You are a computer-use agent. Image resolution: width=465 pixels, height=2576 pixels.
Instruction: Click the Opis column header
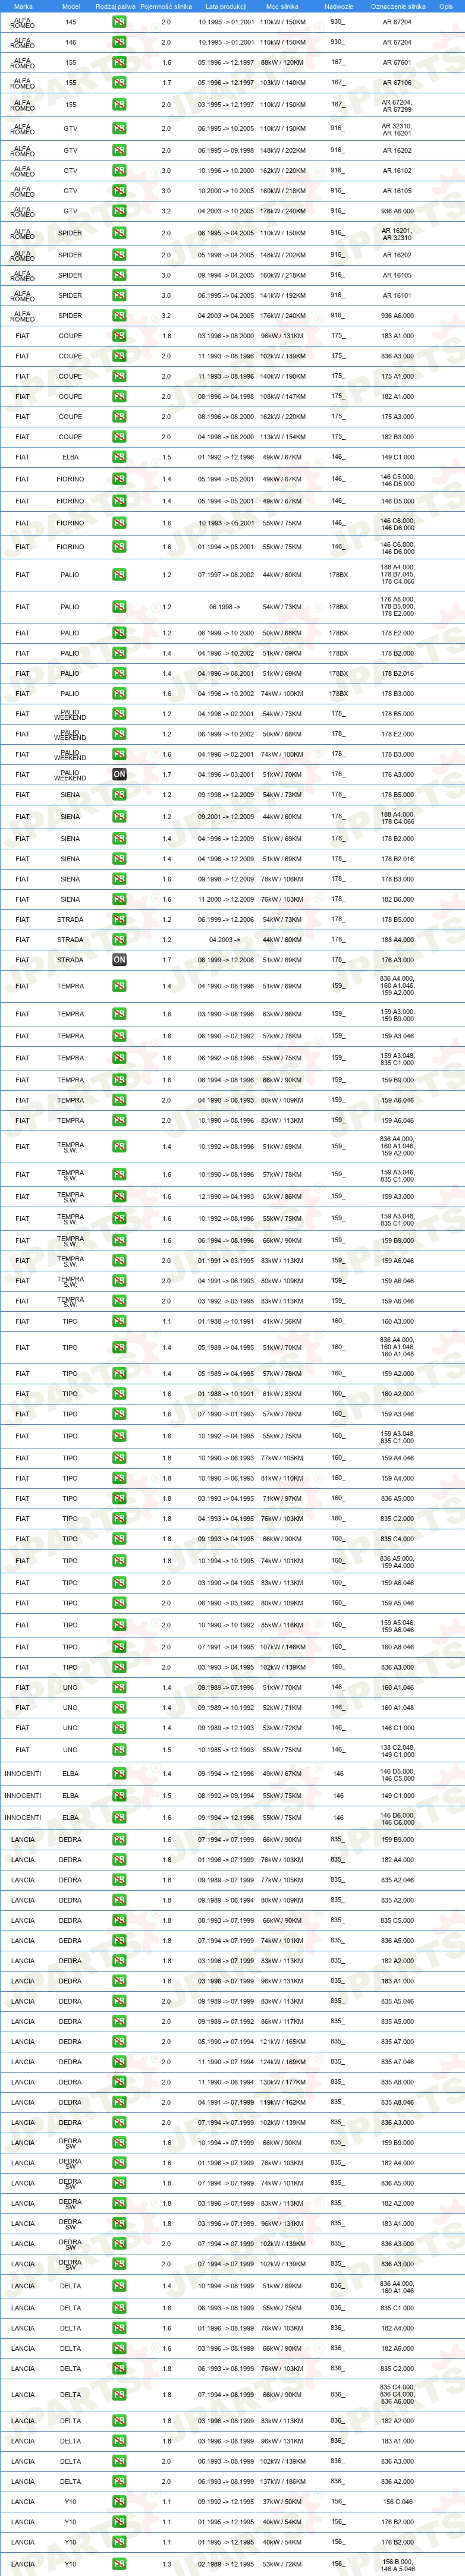point(446,6)
